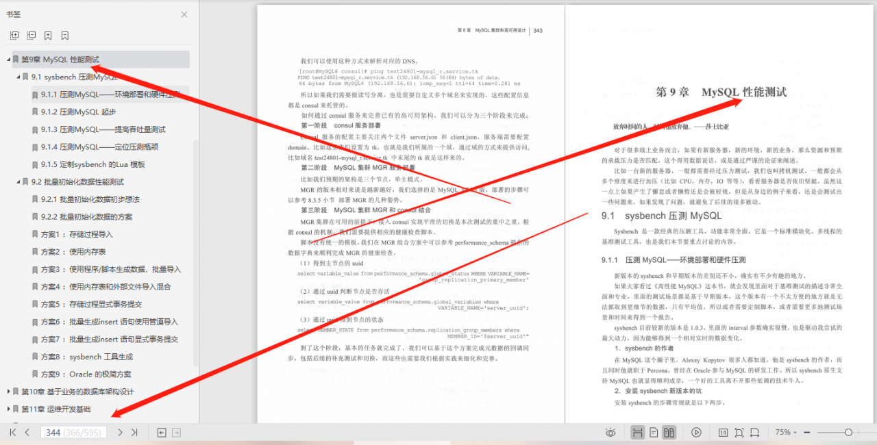Viewport: 877px width, 445px height.
Task: Select bookmark 9.2 批量初始化数据性能测试
Action: pos(77,182)
